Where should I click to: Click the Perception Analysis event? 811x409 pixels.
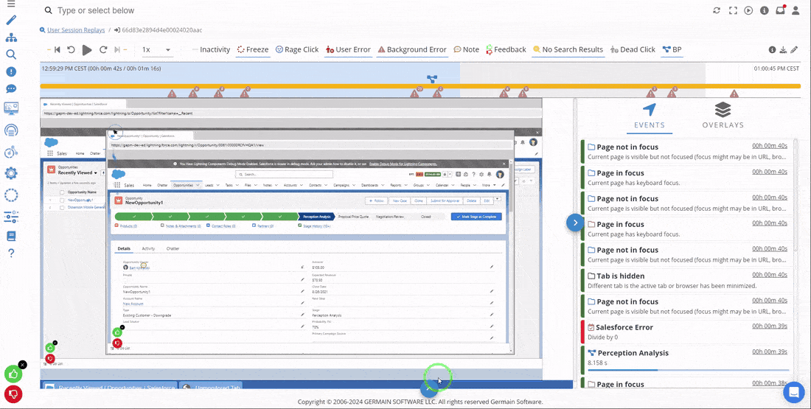click(x=686, y=359)
